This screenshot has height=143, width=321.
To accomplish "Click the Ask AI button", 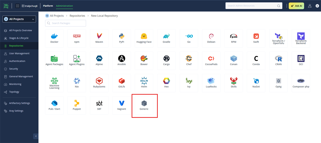I will click(296, 6).
